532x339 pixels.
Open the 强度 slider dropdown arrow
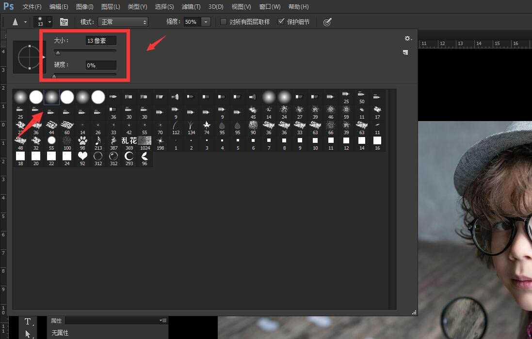tap(206, 22)
